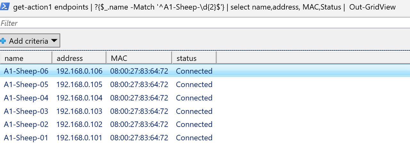Click the address 192.168.0.105 cell
The image size is (410, 155).
[x=79, y=85]
